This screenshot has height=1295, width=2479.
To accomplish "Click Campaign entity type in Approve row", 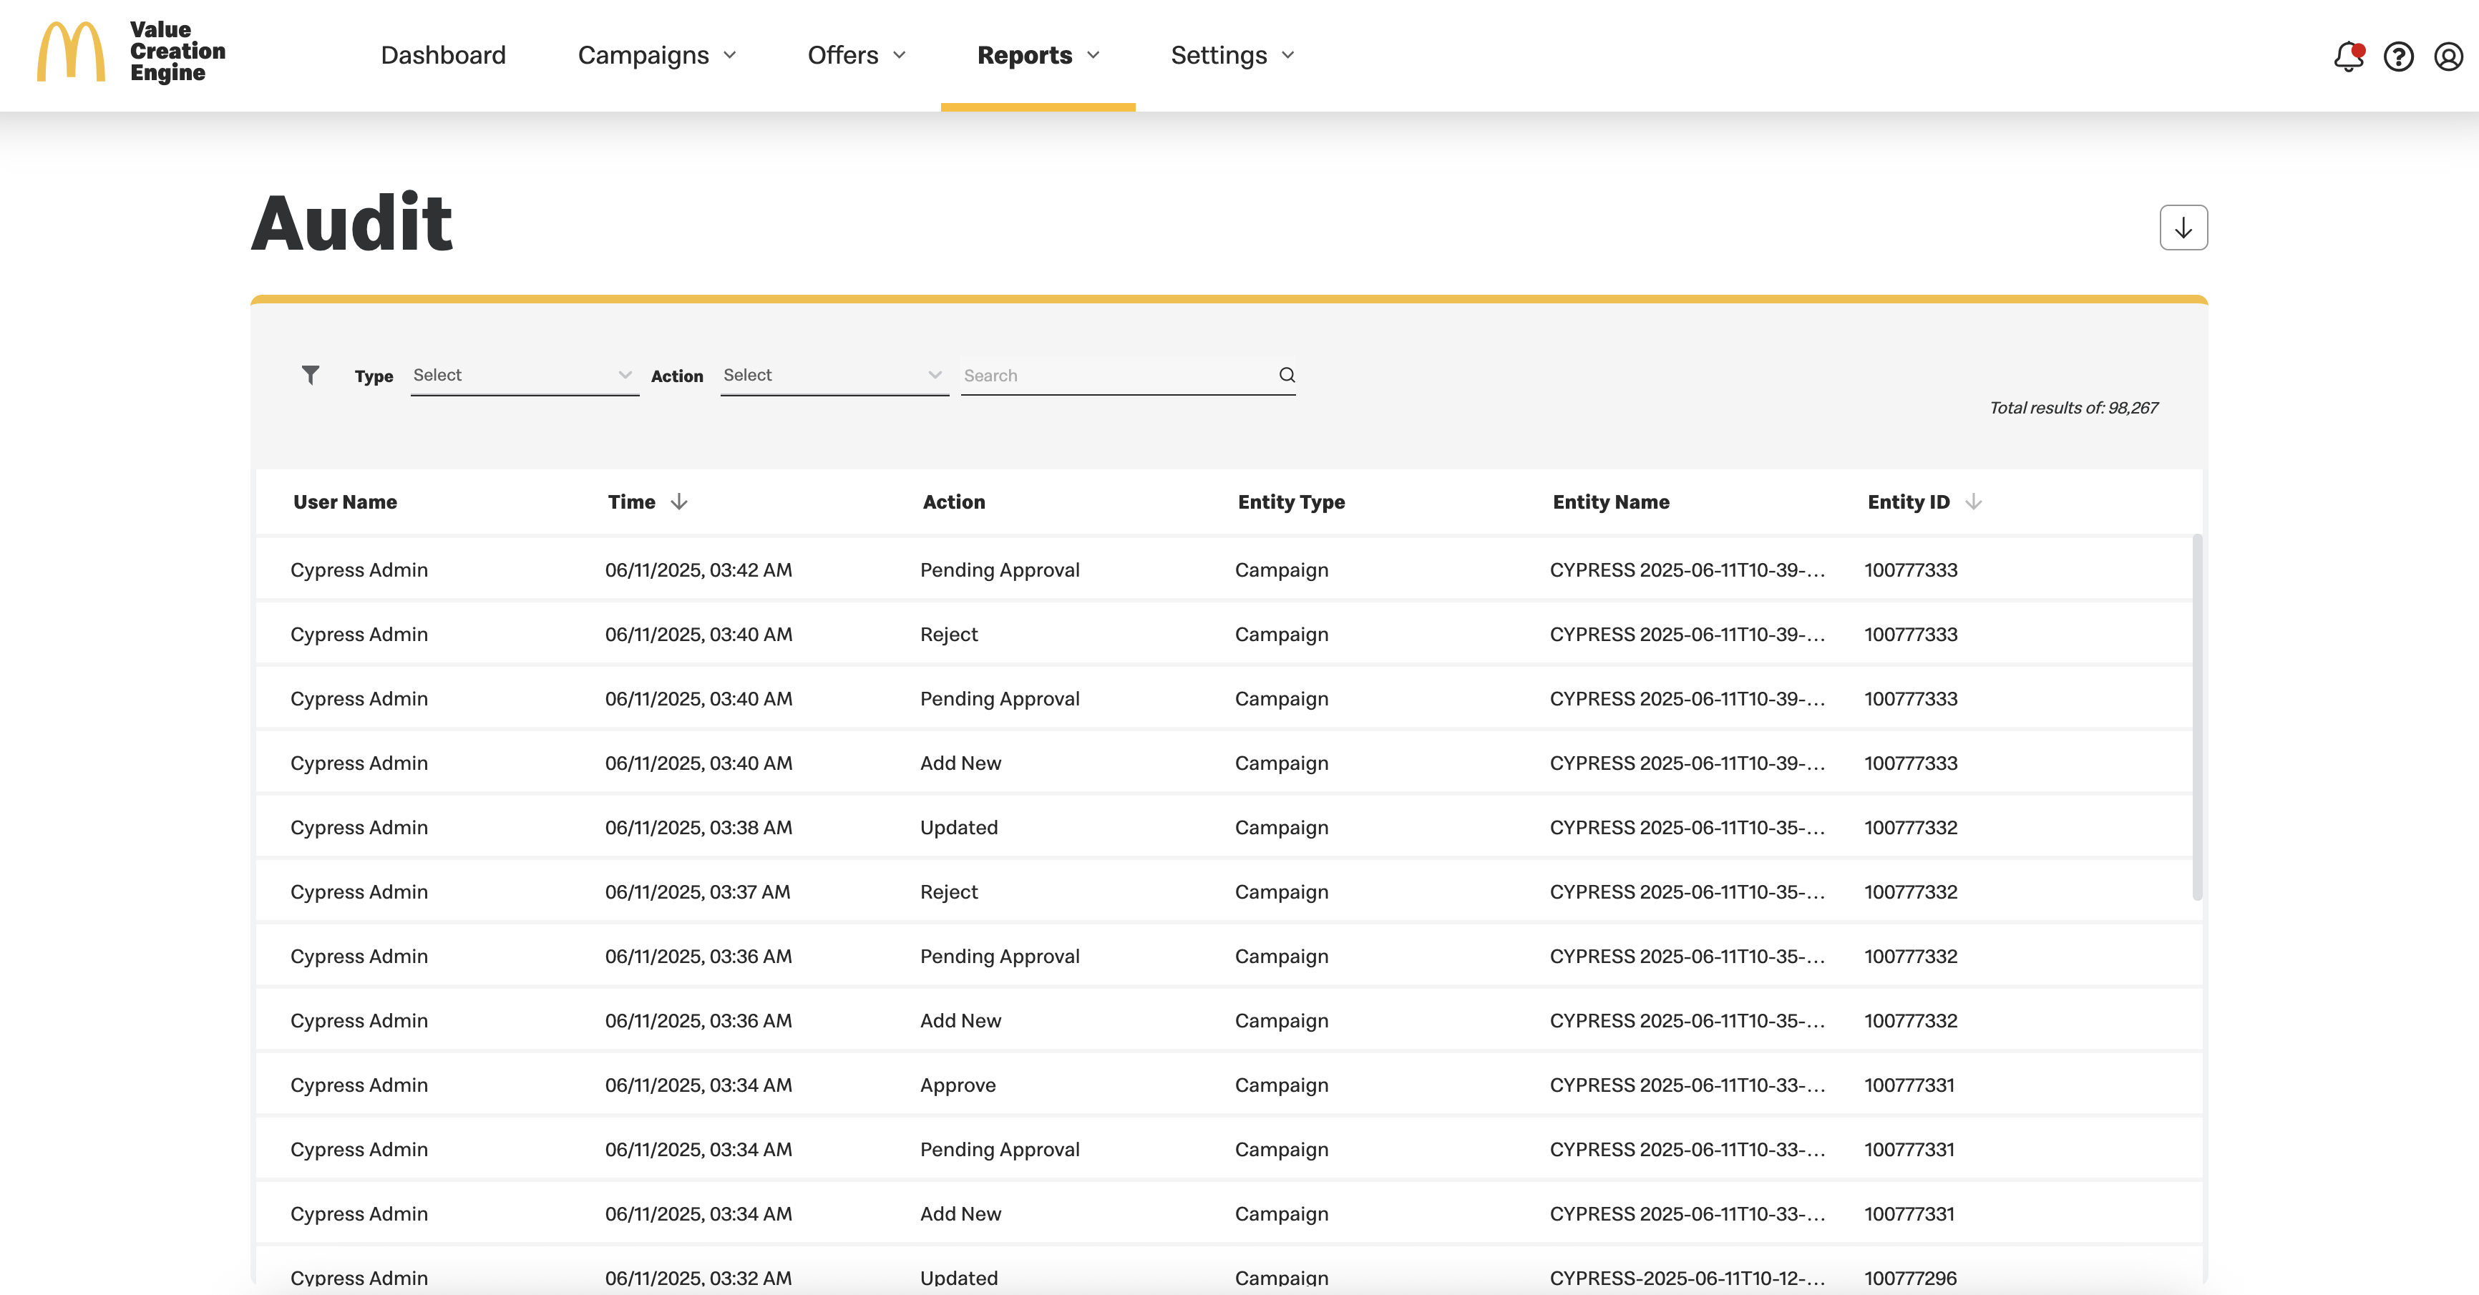I will [x=1281, y=1085].
